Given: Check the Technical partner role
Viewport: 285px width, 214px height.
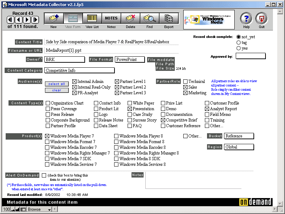Looking at the screenshot, I should 185,81.
